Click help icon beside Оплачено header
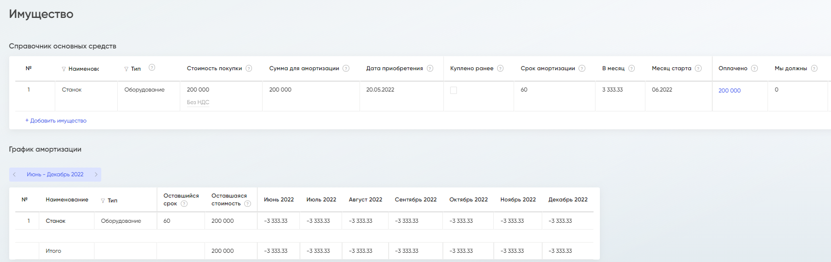 coord(754,68)
